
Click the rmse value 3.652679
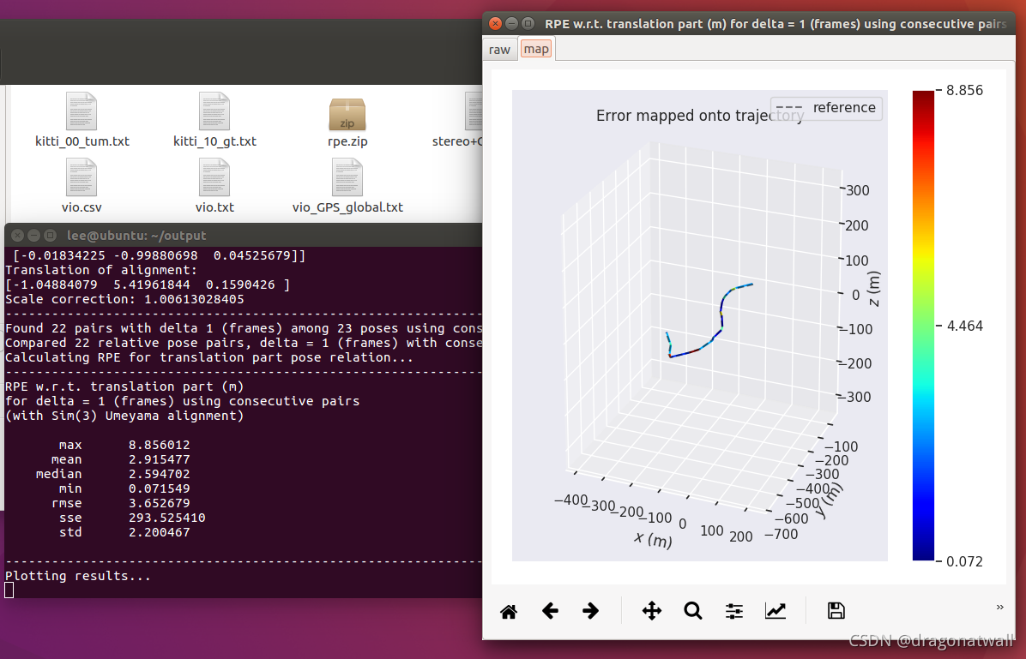point(159,503)
